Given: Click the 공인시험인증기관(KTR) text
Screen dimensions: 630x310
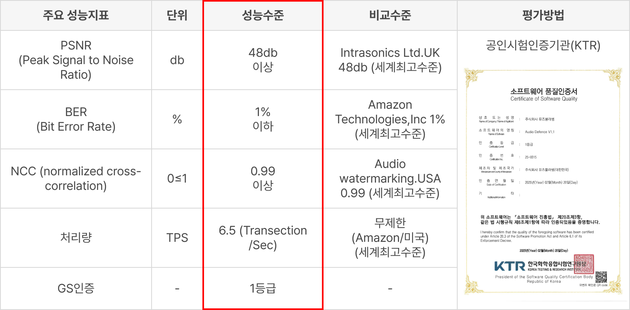Looking at the screenshot, I should [543, 45].
